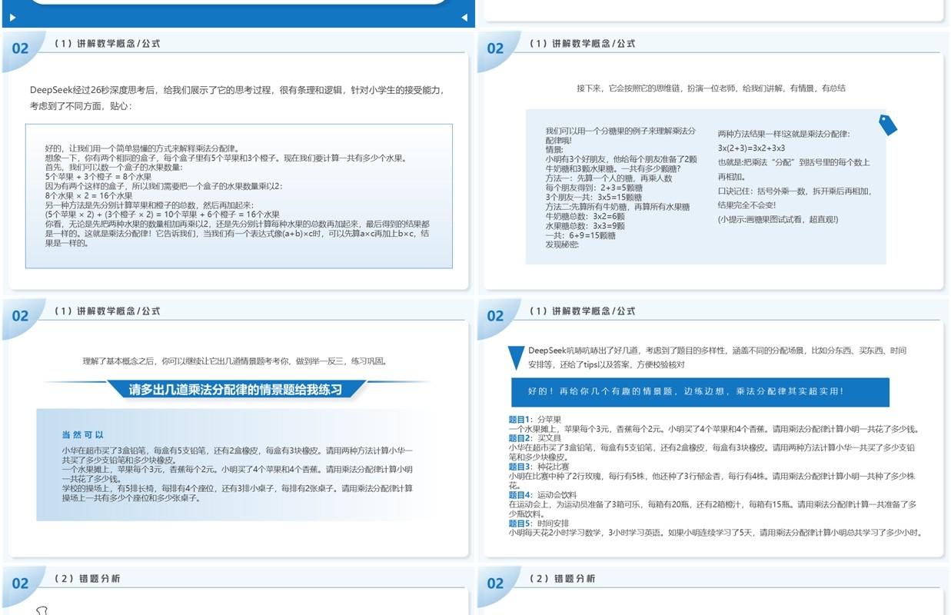Click 题目5：时间安排 heading
This screenshot has height=615, width=951.
(539, 524)
